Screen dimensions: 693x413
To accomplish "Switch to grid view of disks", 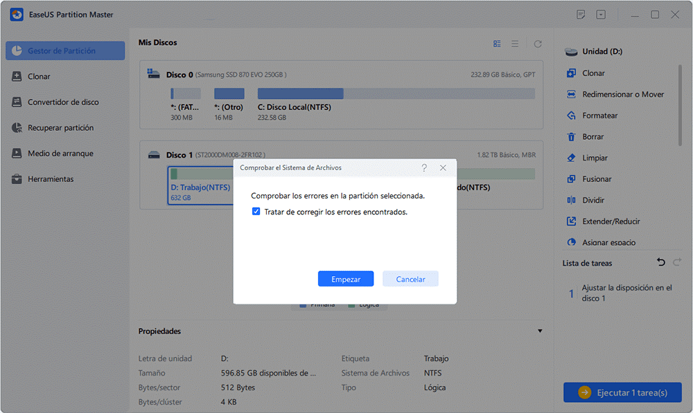I will (497, 44).
